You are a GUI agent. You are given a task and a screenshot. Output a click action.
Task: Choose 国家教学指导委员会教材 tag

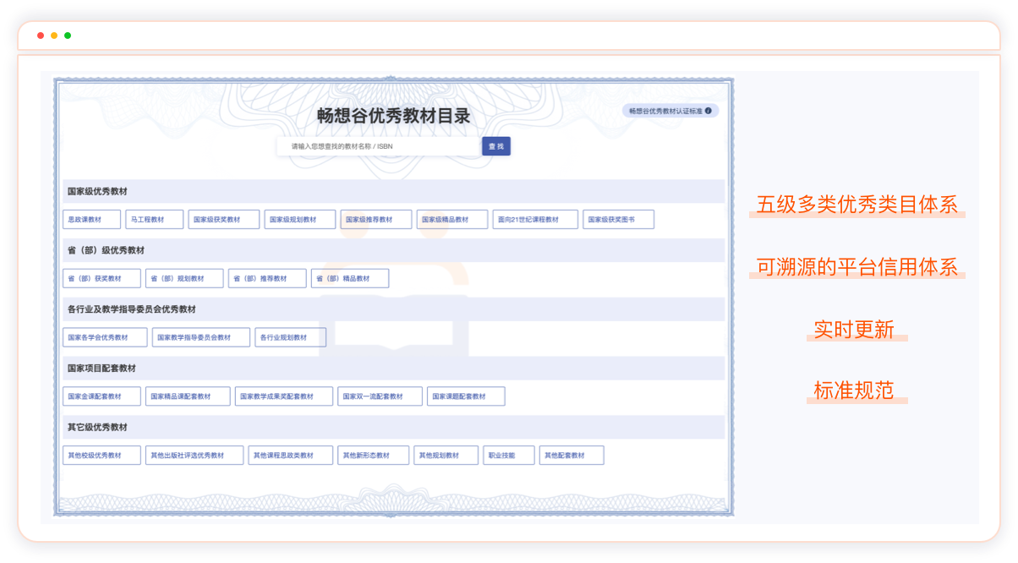coord(200,337)
